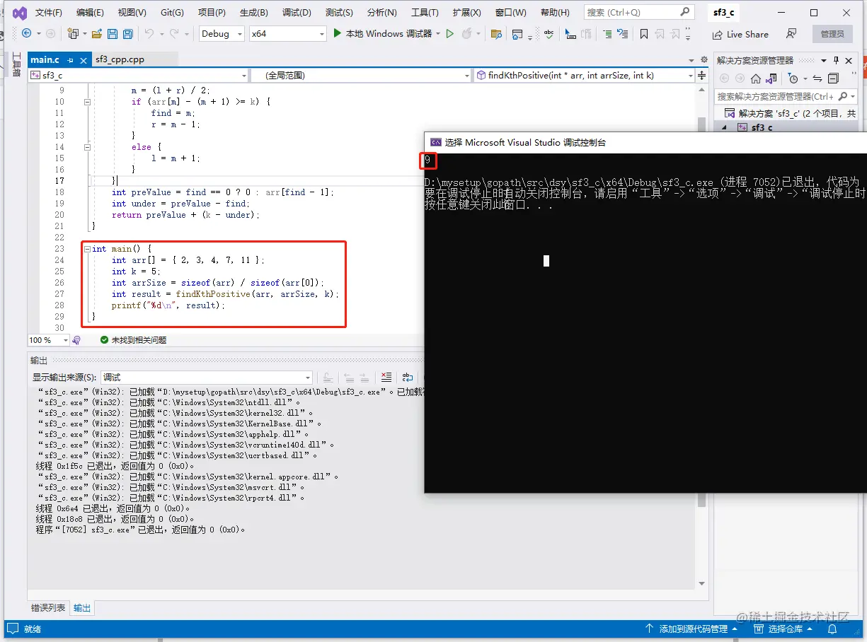Click the undo arrow icon

[149, 33]
